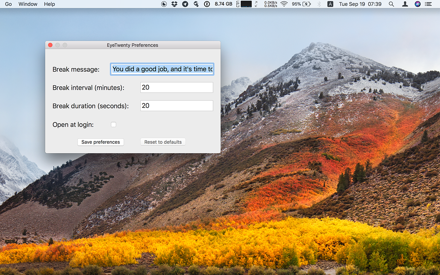
Task: Click the Bluetooth menu bar icon
Action: 319,4
